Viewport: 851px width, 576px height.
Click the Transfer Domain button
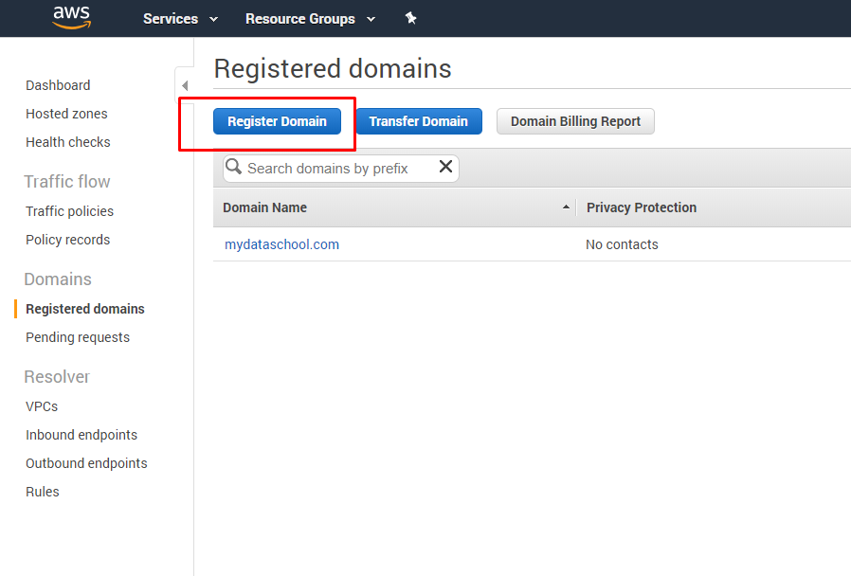point(419,121)
